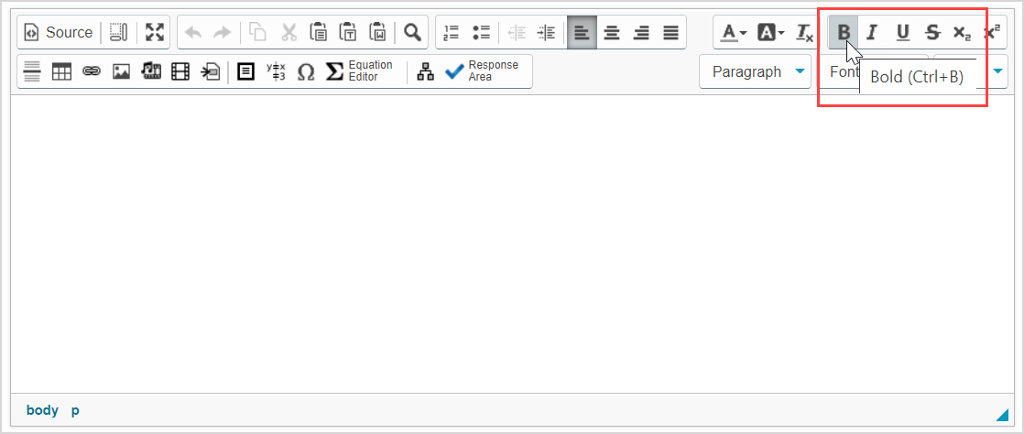Insert a Response Area
This screenshot has height=434, width=1024.
[482, 71]
